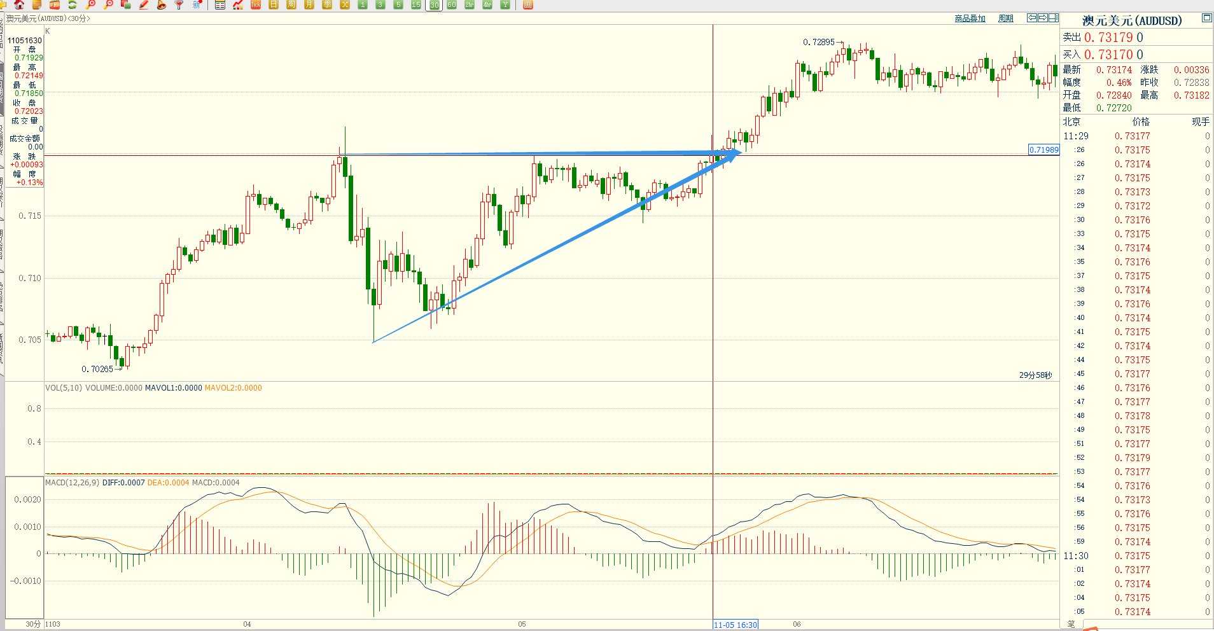Image resolution: width=1214 pixels, height=631 pixels.
Task: Select the 15-minute period button
Action: click(416, 4)
